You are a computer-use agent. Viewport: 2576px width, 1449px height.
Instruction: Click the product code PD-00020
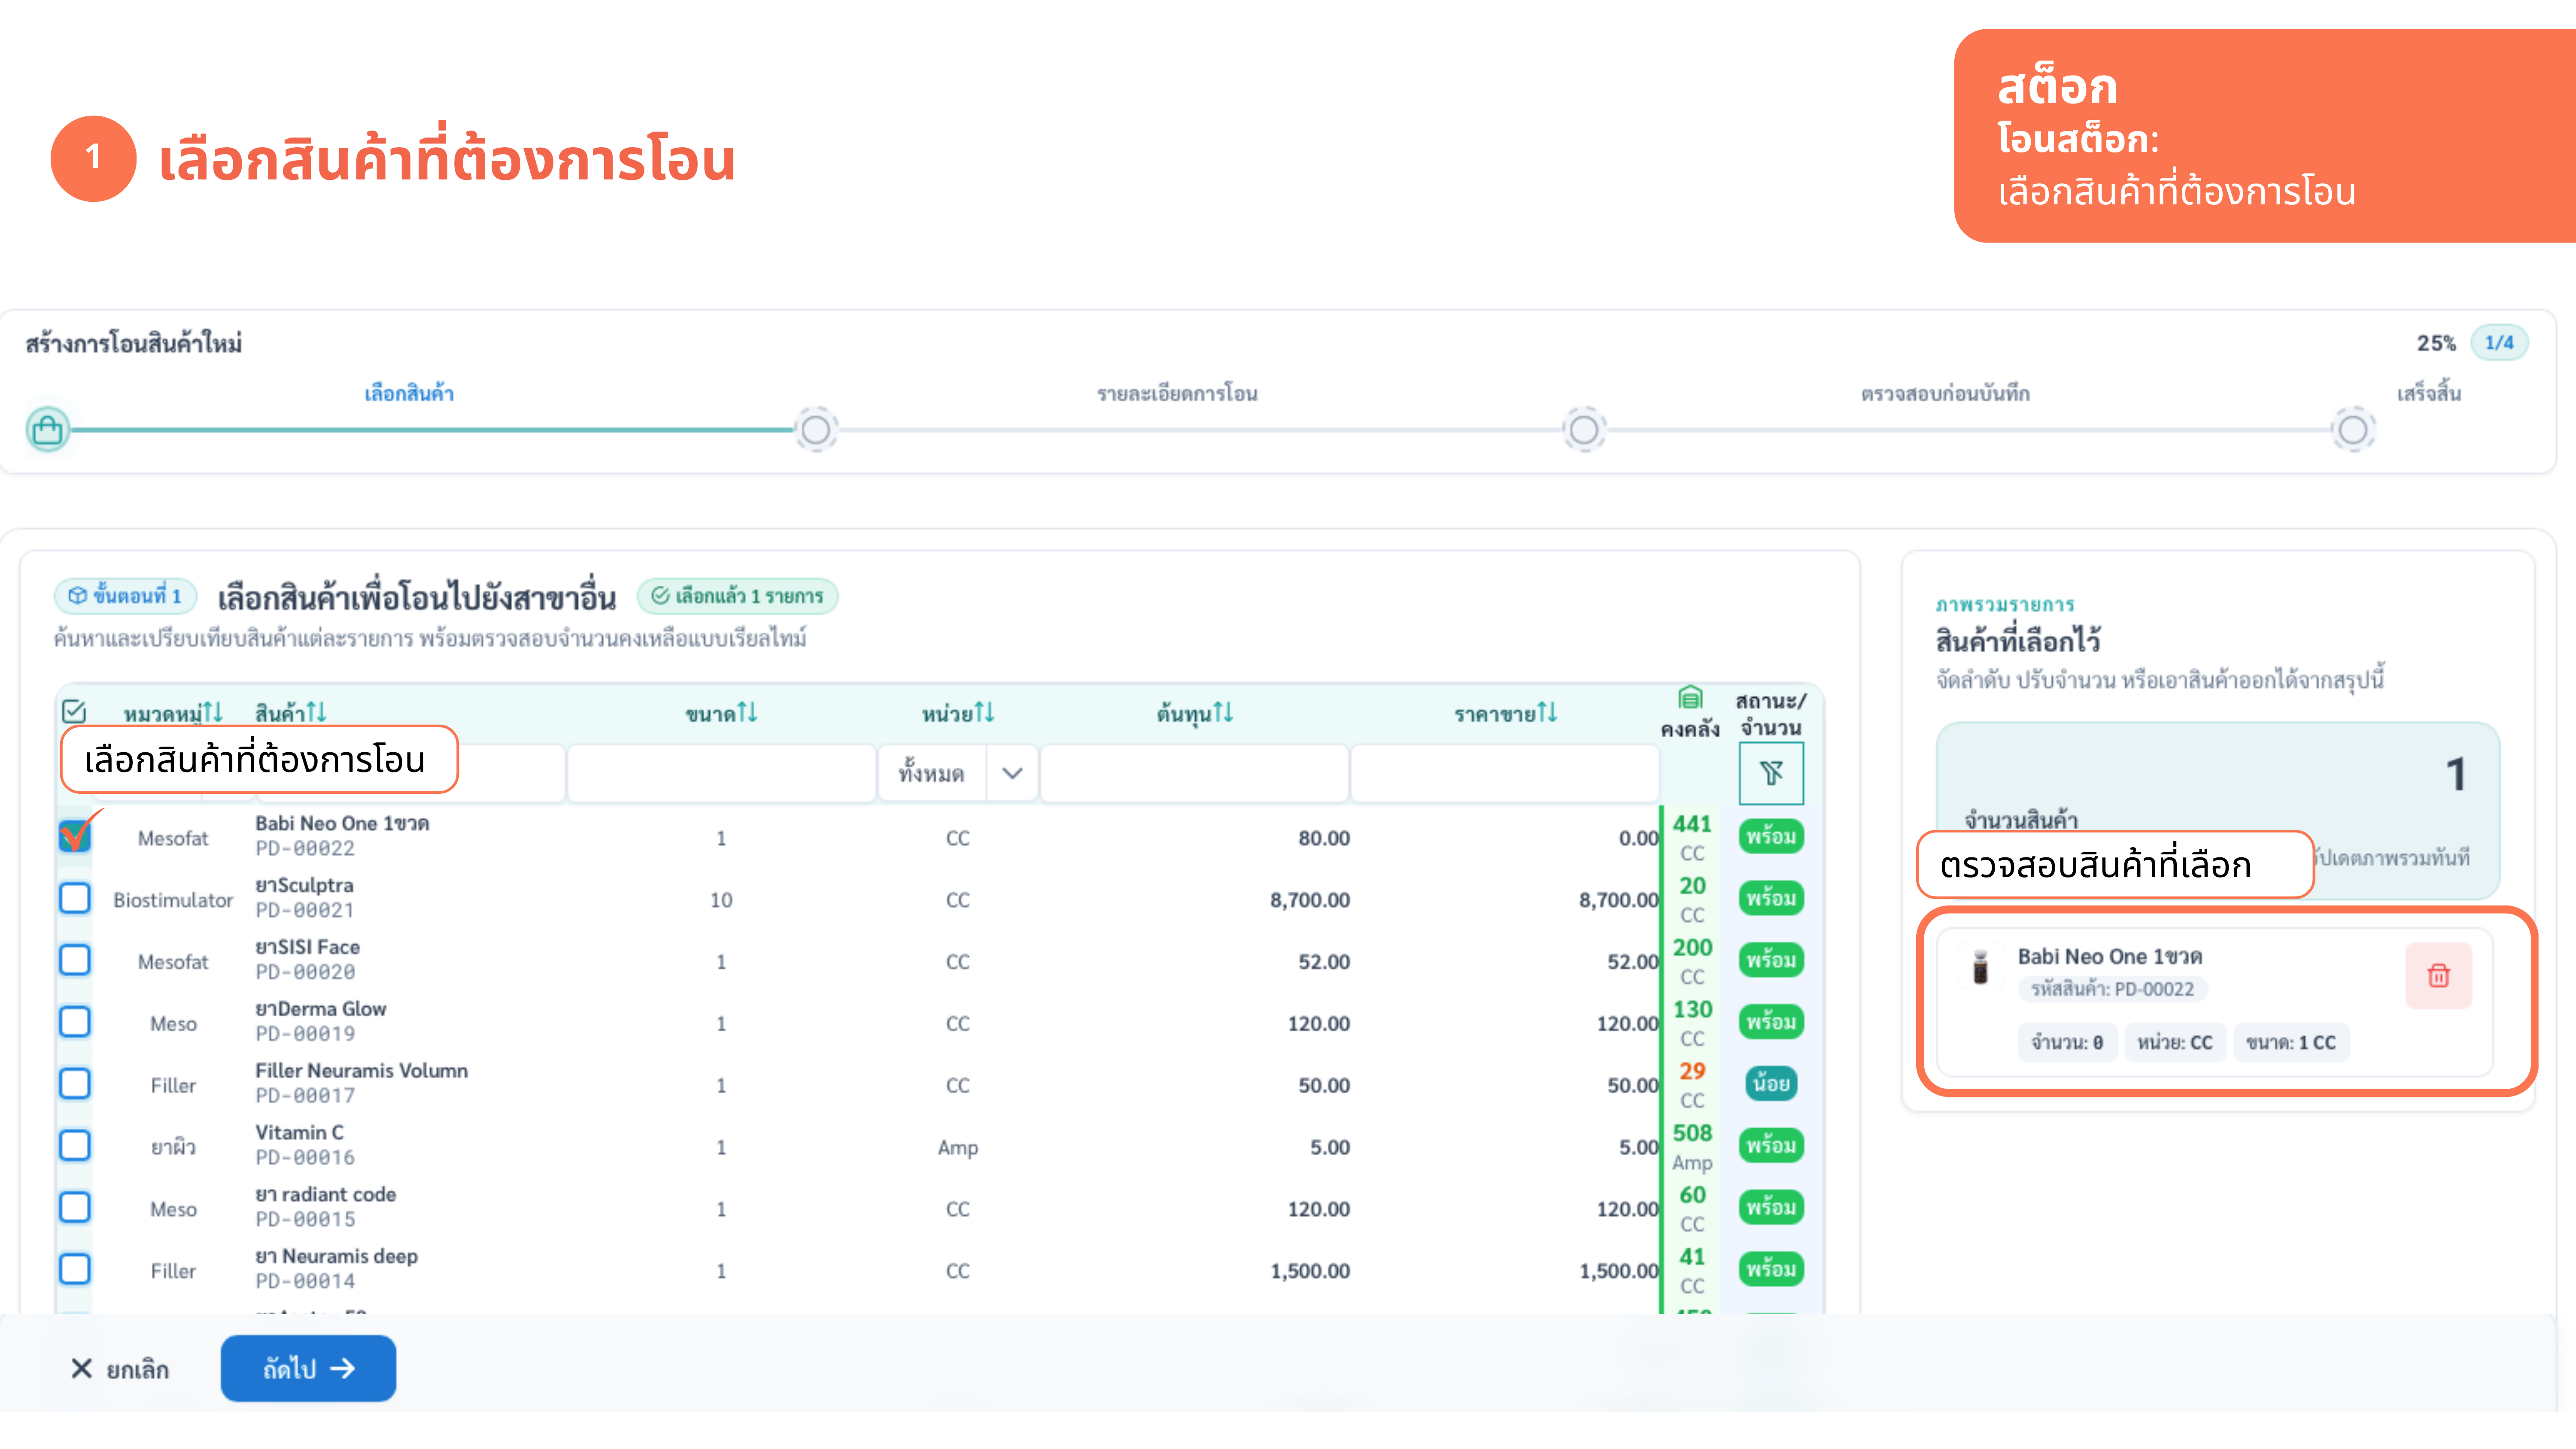305,972
